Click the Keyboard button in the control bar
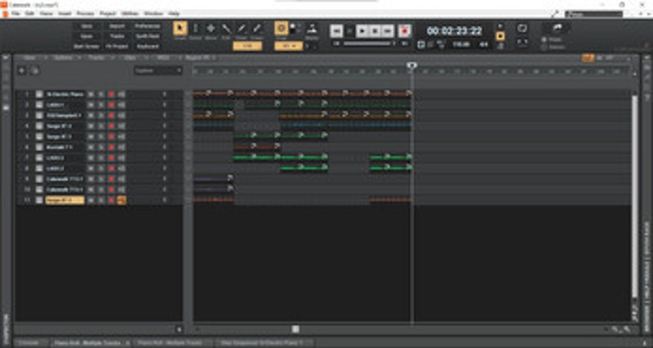Viewport: 653px width, 348px height. [148, 46]
